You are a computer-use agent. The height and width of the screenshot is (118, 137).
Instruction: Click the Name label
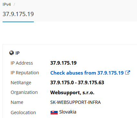point(17,102)
